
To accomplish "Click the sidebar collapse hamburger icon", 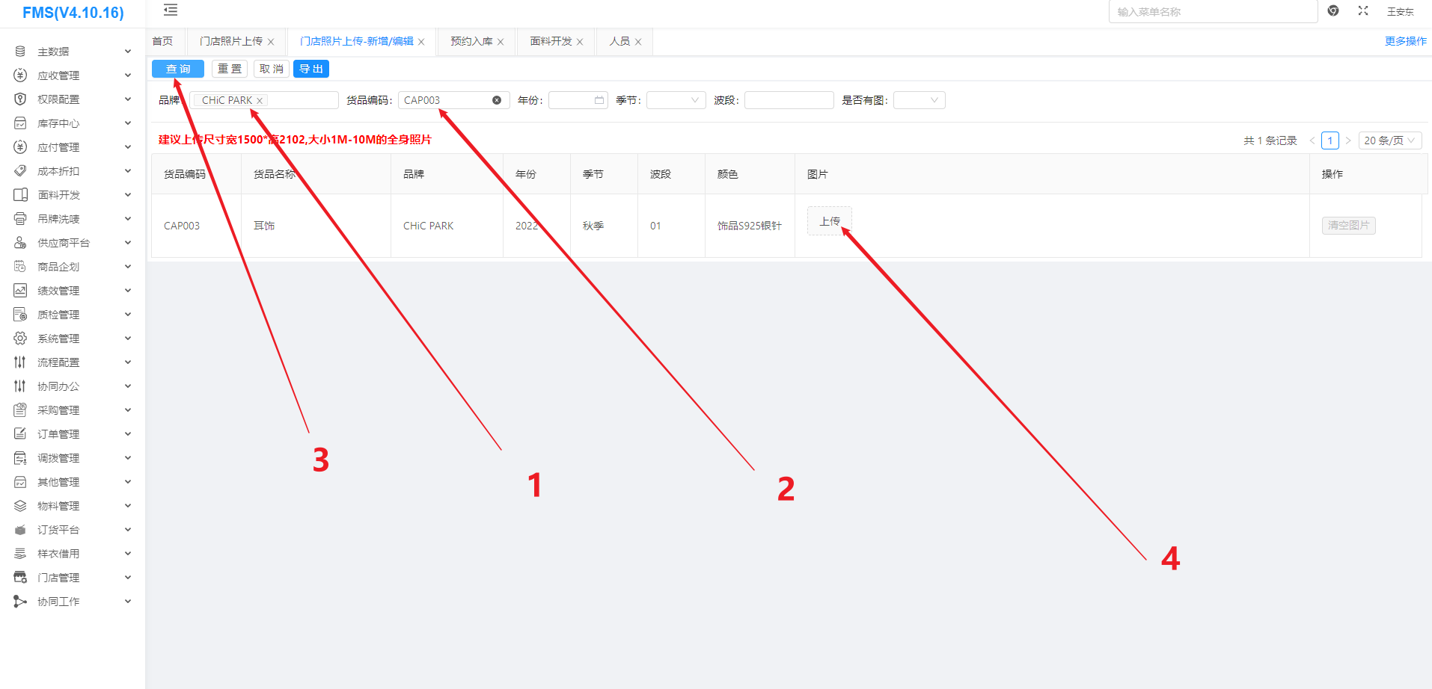I will coord(171,10).
